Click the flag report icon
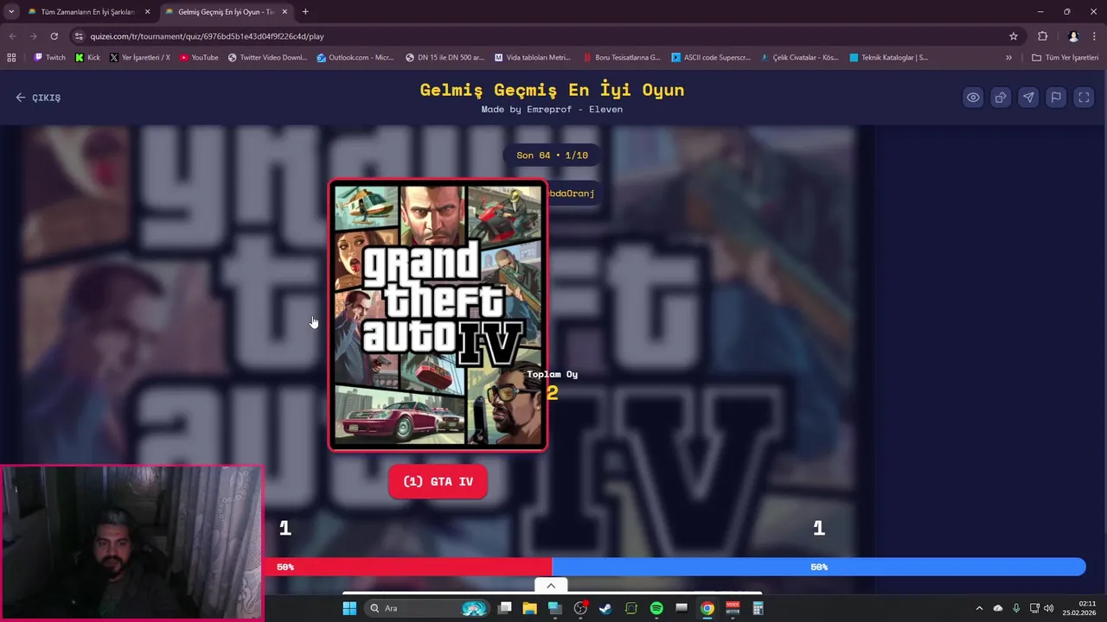1107x622 pixels. (x=1056, y=98)
